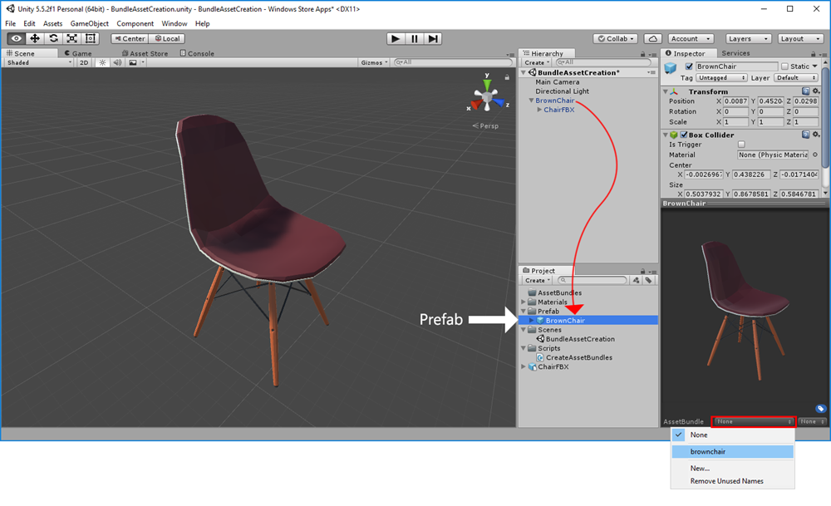The image size is (831, 506).
Task: Click the Pause button
Action: click(x=415, y=39)
